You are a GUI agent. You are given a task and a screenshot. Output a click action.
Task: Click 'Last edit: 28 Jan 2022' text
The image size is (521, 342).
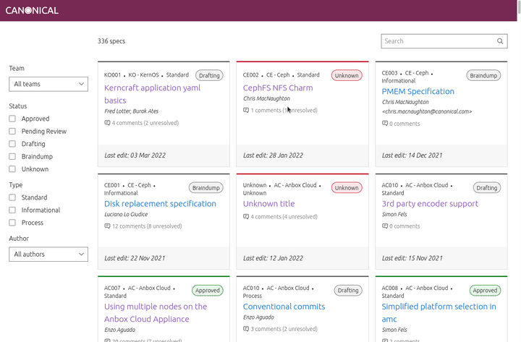(273, 155)
